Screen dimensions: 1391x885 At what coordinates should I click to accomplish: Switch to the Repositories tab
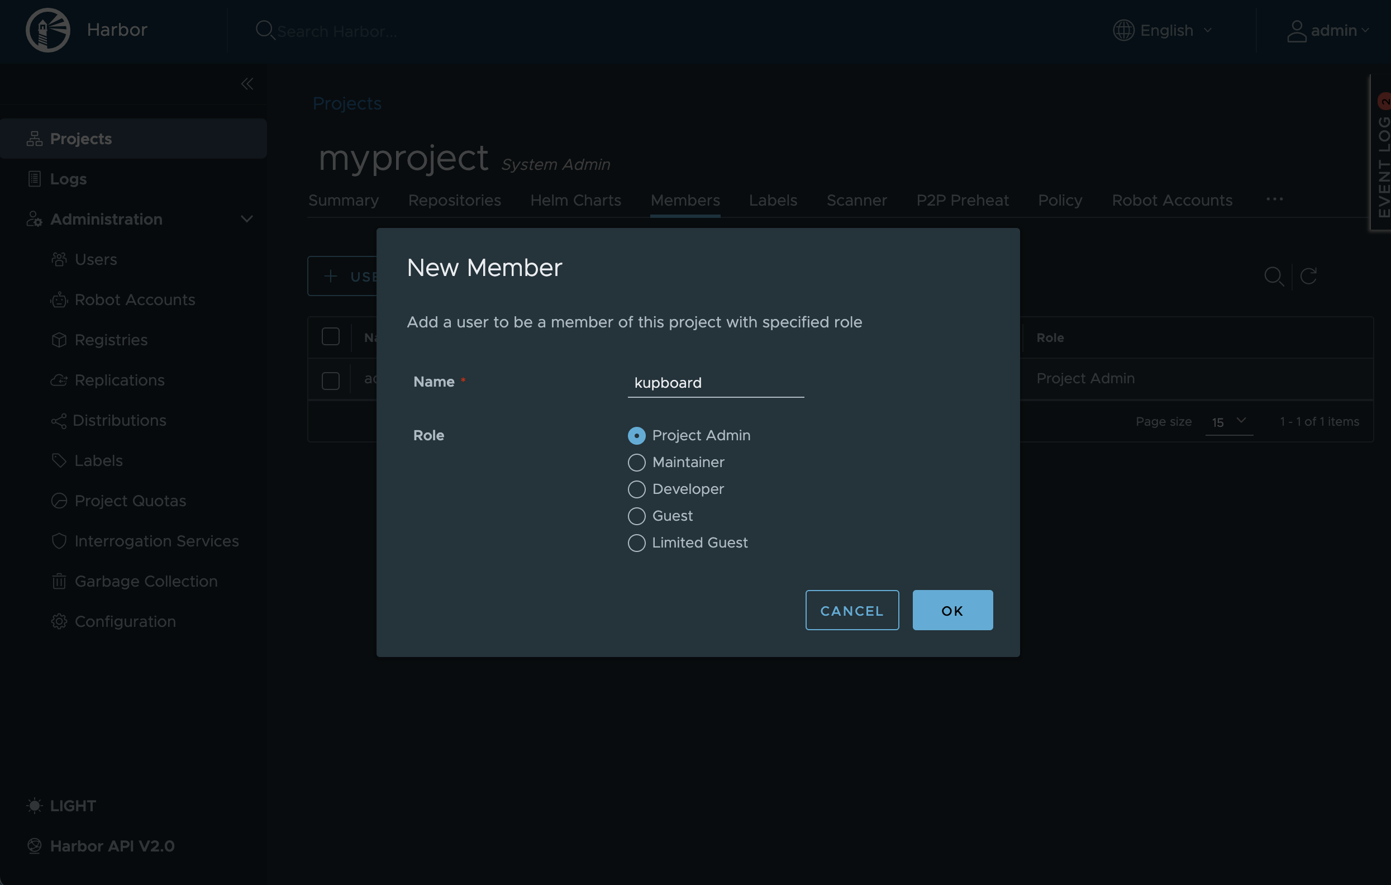pyautogui.click(x=454, y=201)
